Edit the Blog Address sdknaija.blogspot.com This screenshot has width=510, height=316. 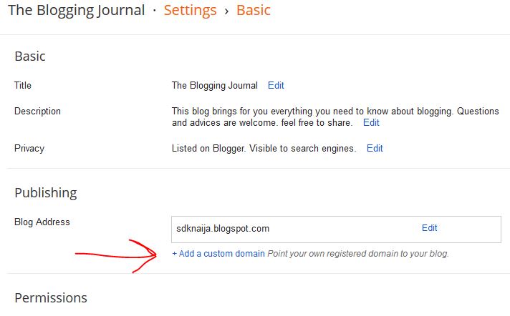tap(429, 228)
